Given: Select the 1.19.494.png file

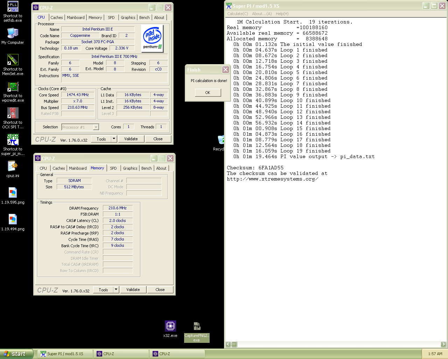Looking at the screenshot, I should (13, 220).
